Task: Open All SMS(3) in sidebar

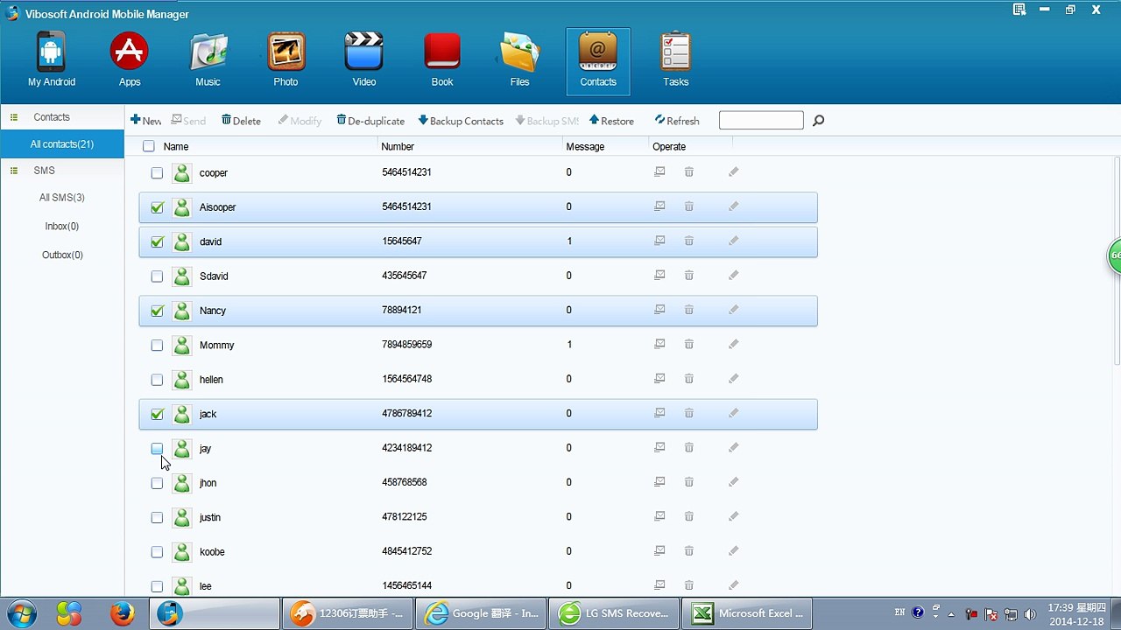Action: pos(62,198)
